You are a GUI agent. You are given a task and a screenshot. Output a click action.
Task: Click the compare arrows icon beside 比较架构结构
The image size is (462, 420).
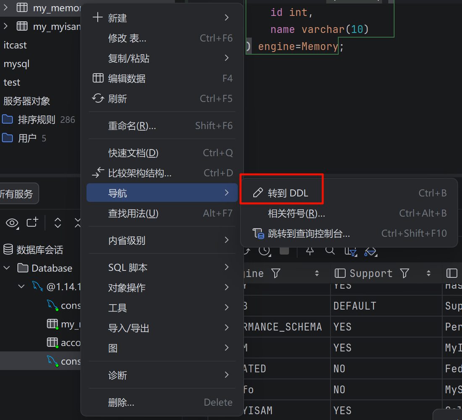point(98,173)
